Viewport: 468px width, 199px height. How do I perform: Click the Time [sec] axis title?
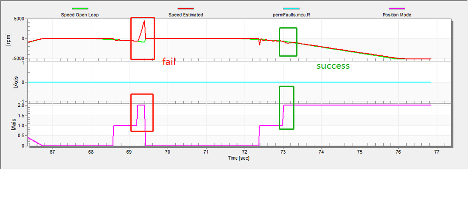click(238, 158)
